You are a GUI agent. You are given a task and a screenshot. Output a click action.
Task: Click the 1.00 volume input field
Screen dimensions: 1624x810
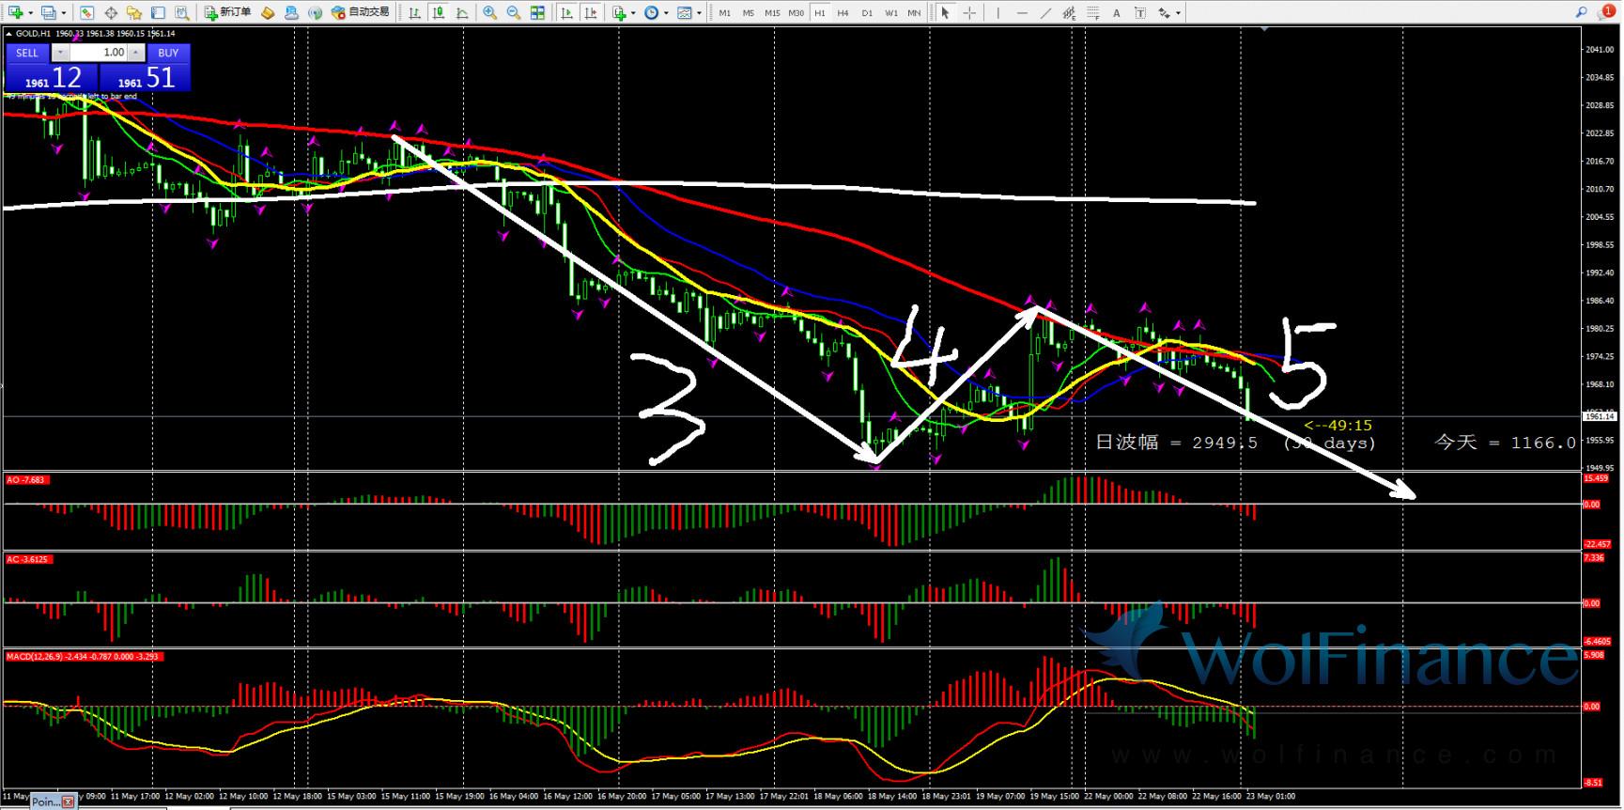(99, 53)
